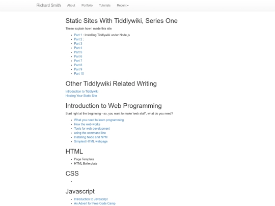Open using the command line link

(90, 133)
